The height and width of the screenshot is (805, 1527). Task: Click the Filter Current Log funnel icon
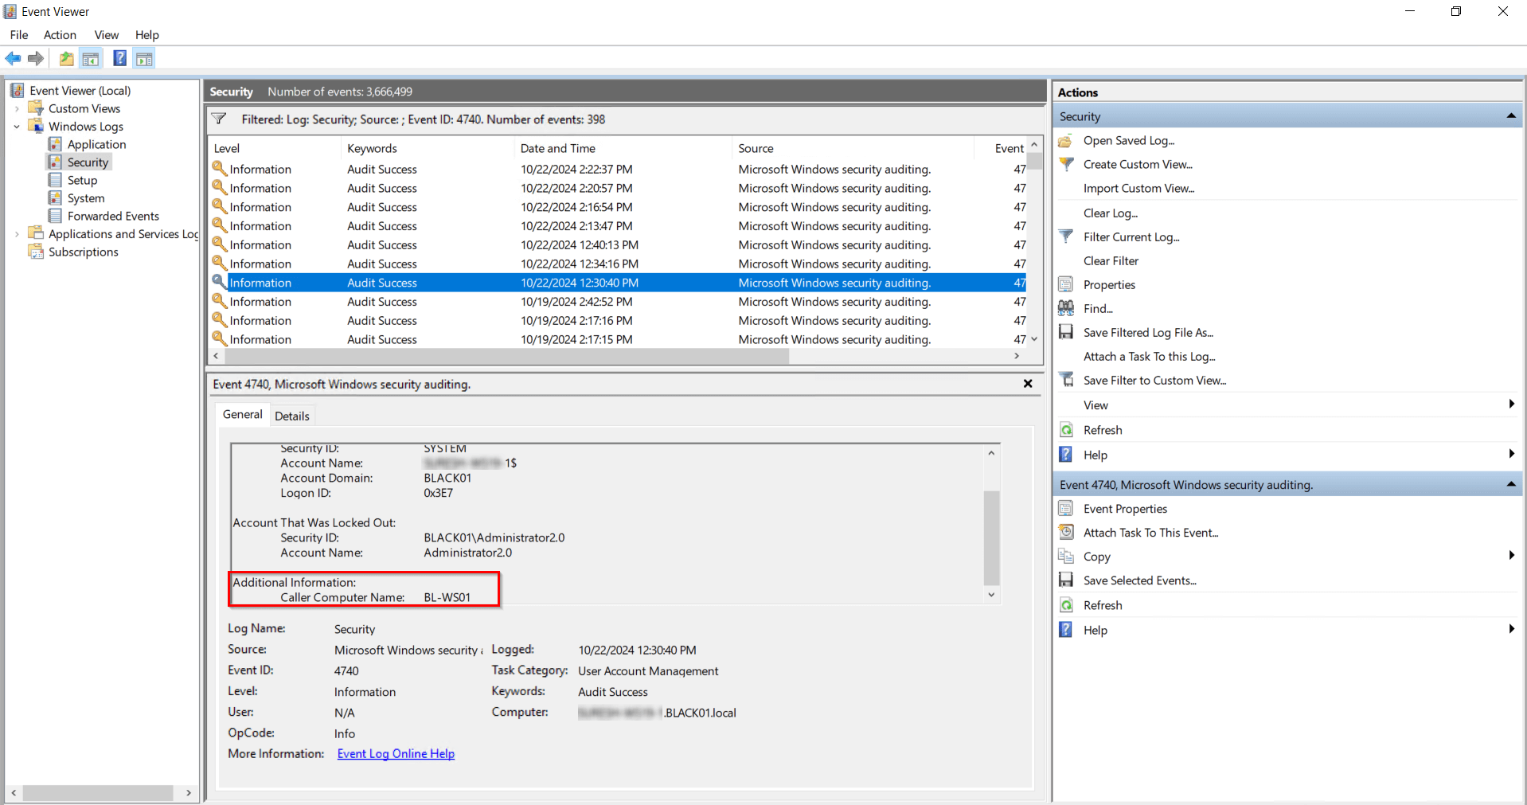pyautogui.click(x=1066, y=236)
